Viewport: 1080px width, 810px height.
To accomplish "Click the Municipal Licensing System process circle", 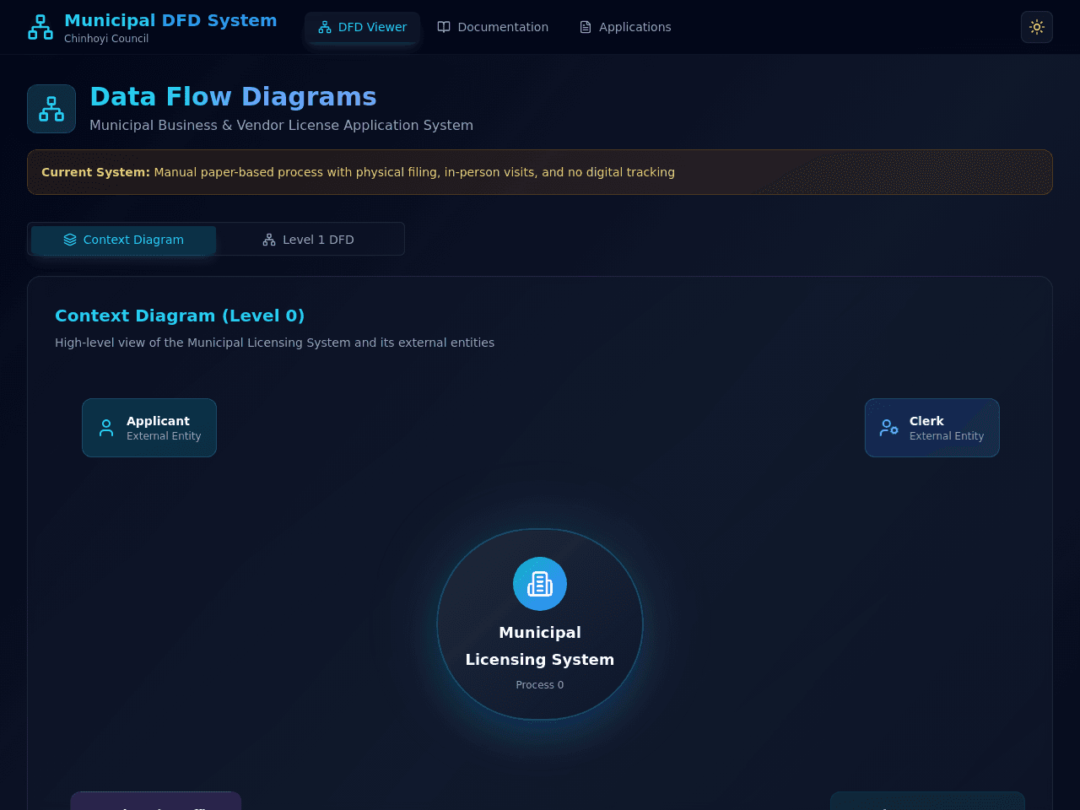I will [x=540, y=624].
